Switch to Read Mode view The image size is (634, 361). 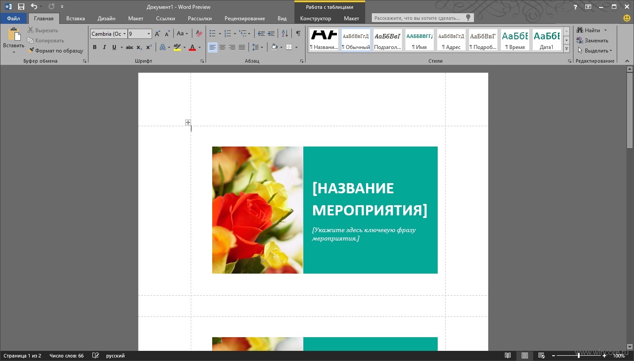coord(508,356)
